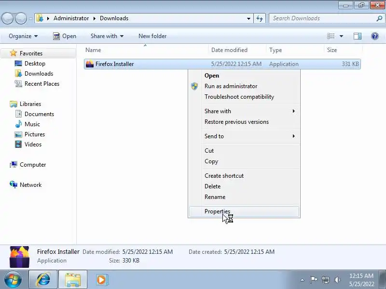Select Computer in the navigation pane

click(x=33, y=165)
